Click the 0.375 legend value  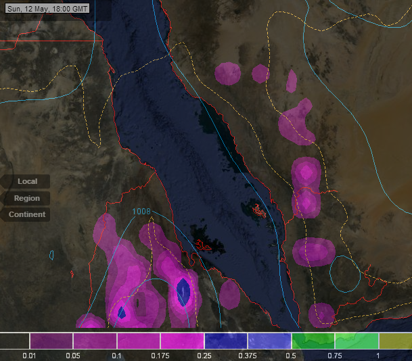pos(248,356)
